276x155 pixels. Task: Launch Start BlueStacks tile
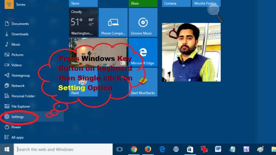coord(143,82)
